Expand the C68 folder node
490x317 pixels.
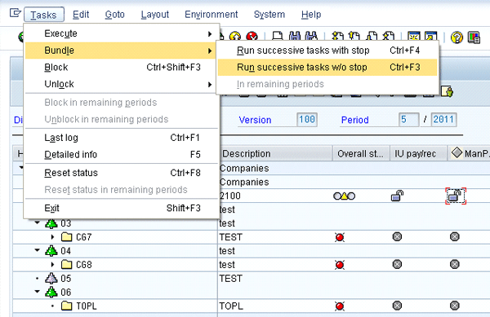pos(52,265)
